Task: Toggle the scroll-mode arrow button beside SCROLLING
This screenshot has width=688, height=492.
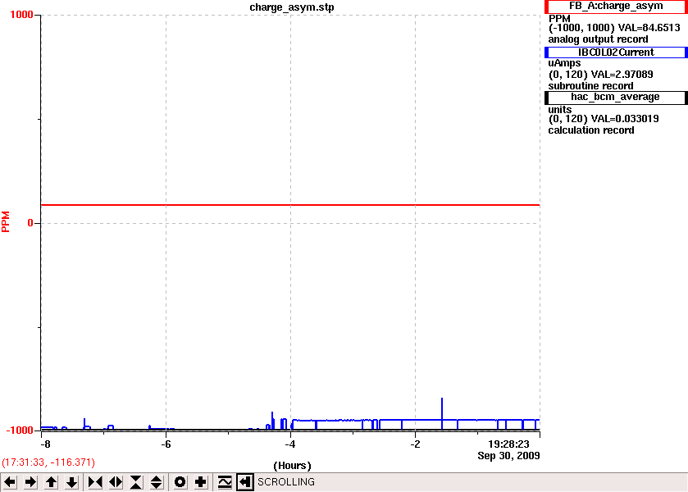Action: [x=245, y=482]
